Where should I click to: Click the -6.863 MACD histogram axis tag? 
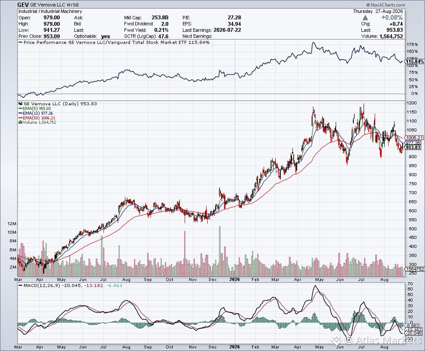413,326
